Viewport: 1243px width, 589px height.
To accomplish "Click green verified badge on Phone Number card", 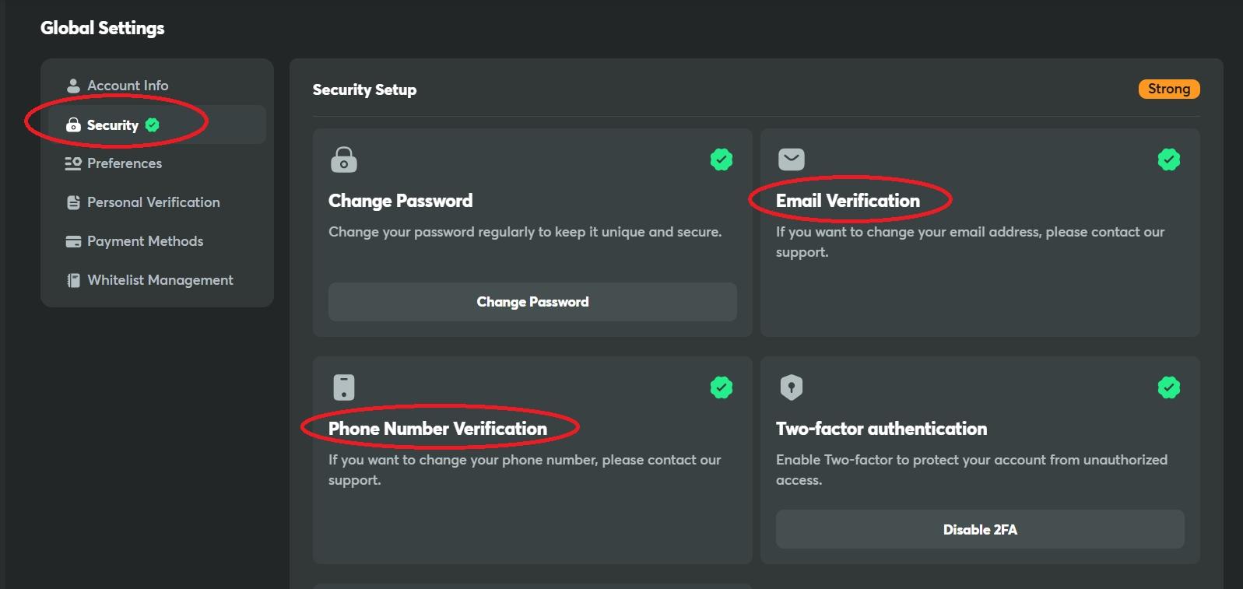I will (x=722, y=387).
